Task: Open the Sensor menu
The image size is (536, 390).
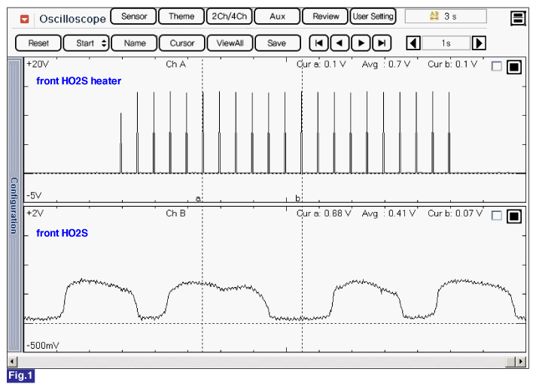Action: point(134,16)
